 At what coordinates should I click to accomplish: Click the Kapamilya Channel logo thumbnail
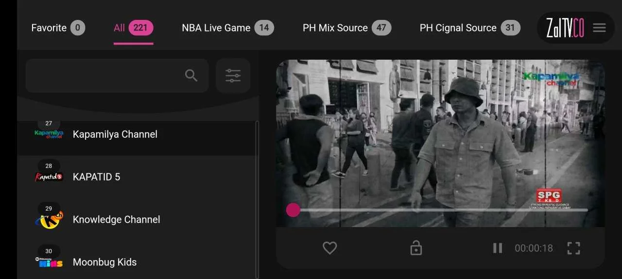click(x=49, y=134)
